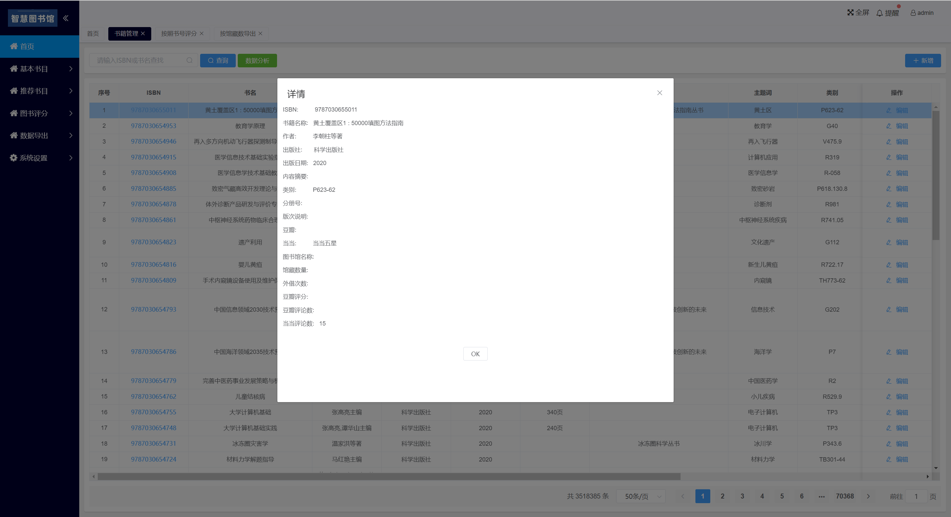Expand the 系统设置 sidebar menu

point(40,158)
